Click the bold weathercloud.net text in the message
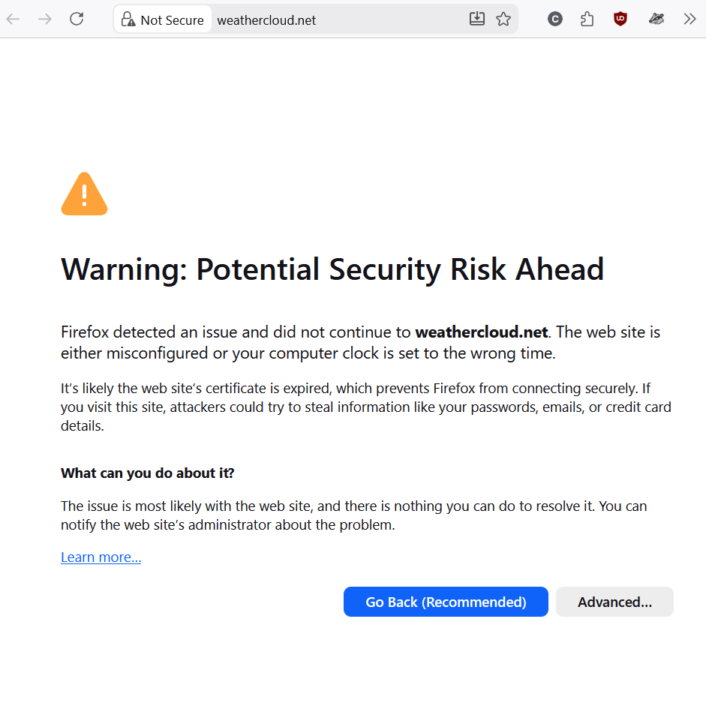Viewport: 706px width, 709px height. (x=482, y=332)
